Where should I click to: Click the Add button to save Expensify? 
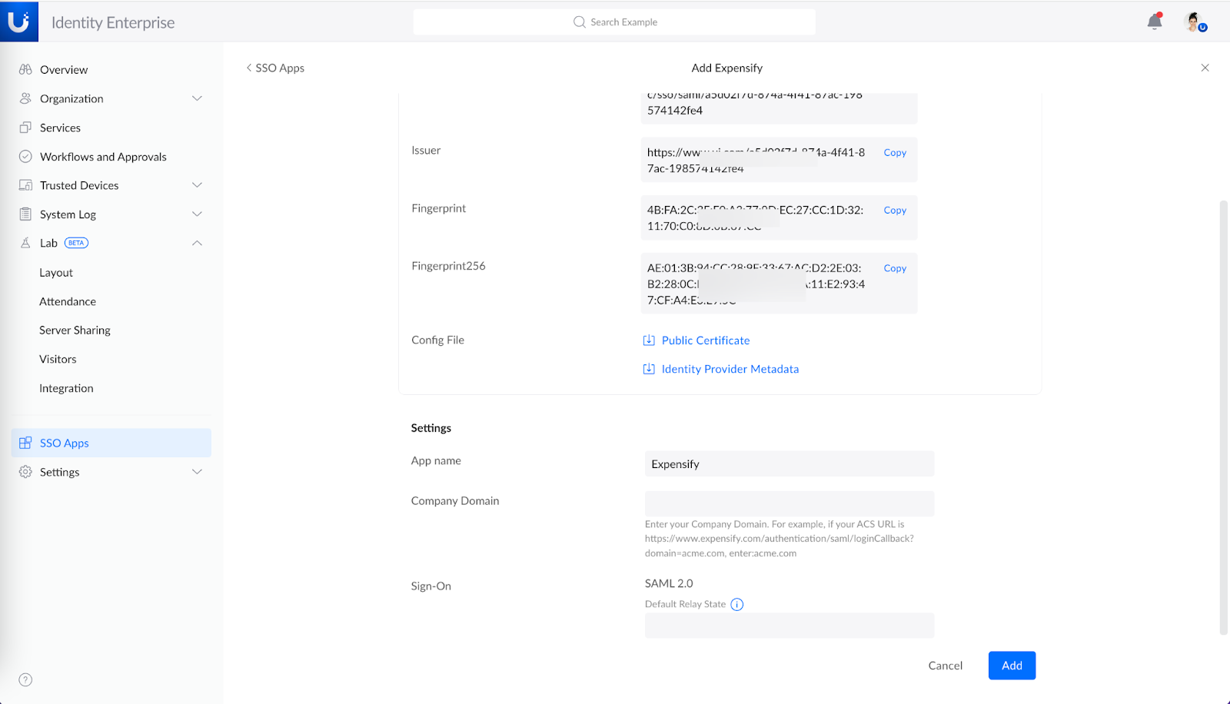[1011, 665]
